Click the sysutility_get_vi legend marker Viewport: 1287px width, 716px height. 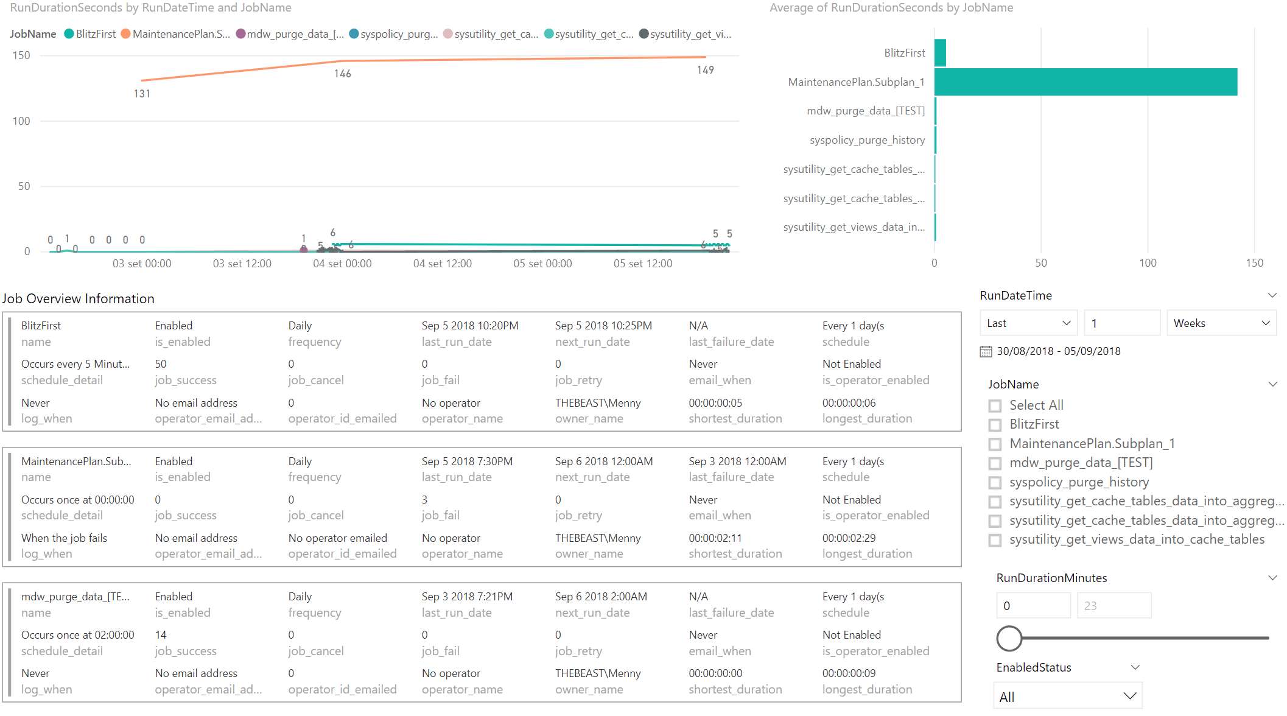643,34
